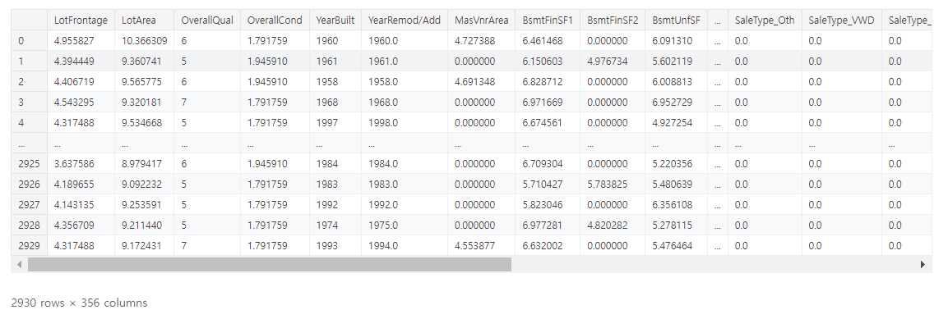Click the BsmtFinSF1 value 6.828712

point(543,82)
